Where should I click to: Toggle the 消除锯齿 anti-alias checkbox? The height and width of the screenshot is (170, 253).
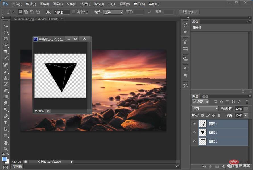[74, 12]
